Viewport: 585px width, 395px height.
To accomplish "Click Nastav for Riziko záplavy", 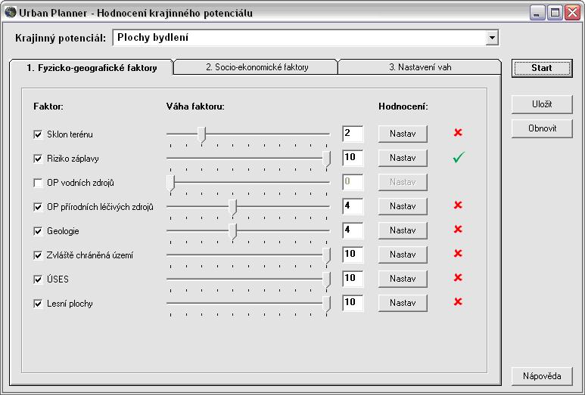I will coord(403,158).
